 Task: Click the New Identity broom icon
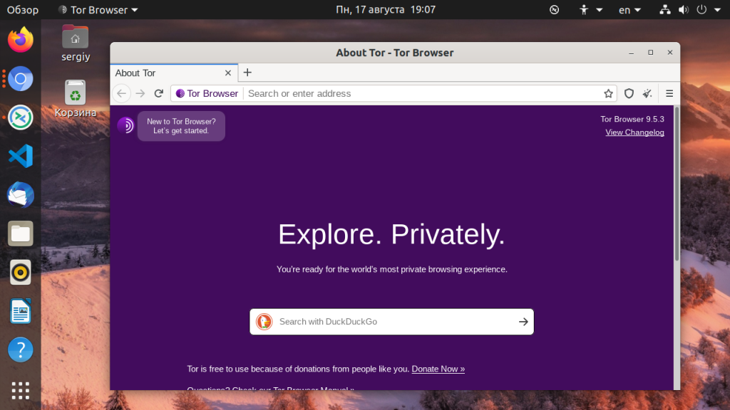click(x=647, y=93)
